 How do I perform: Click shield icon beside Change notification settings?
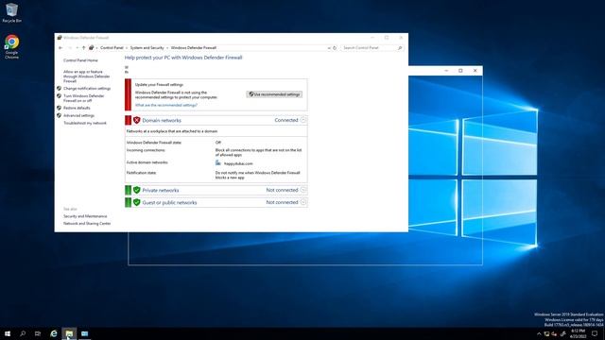[59, 88]
